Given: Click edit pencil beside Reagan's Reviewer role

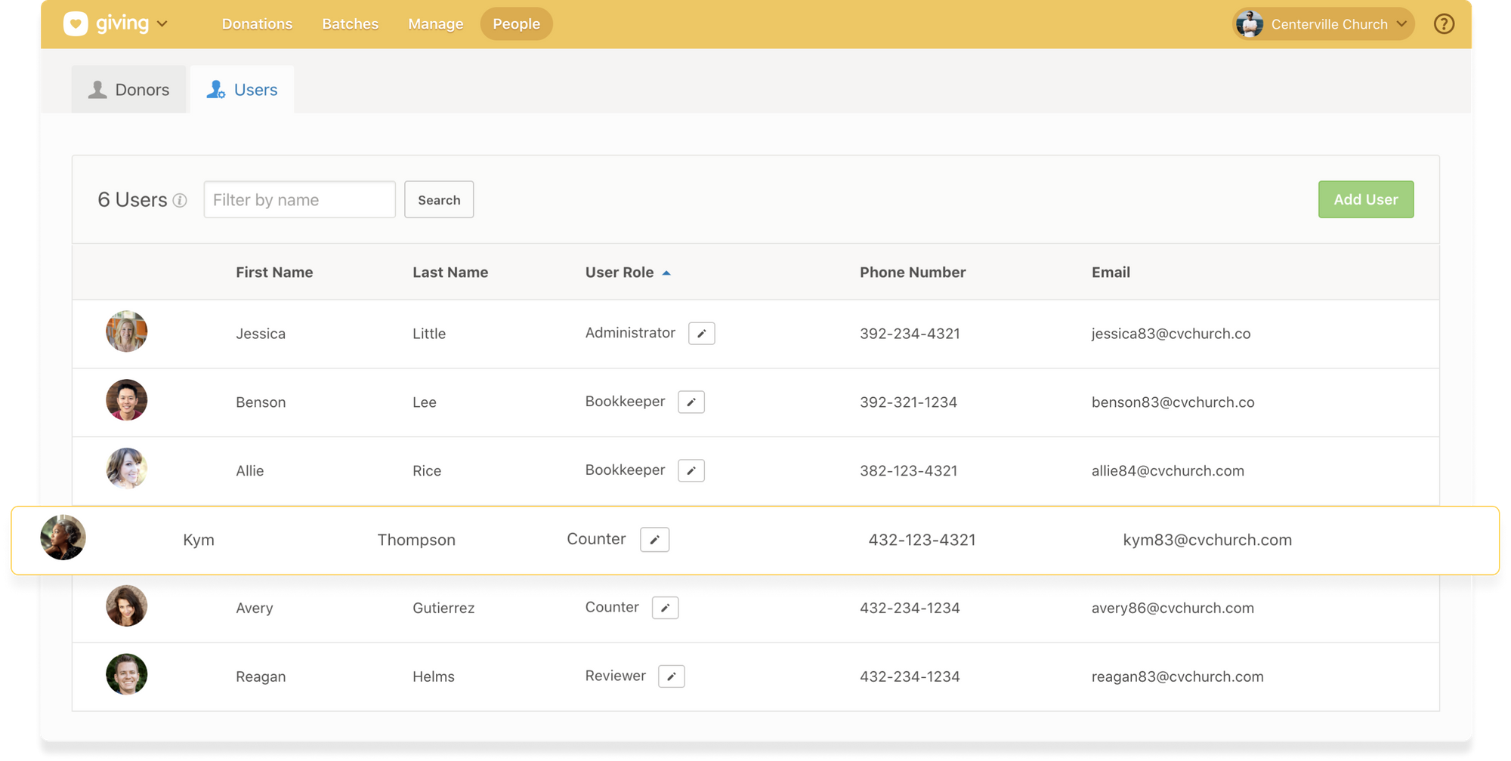Looking at the screenshot, I should pyautogui.click(x=671, y=676).
